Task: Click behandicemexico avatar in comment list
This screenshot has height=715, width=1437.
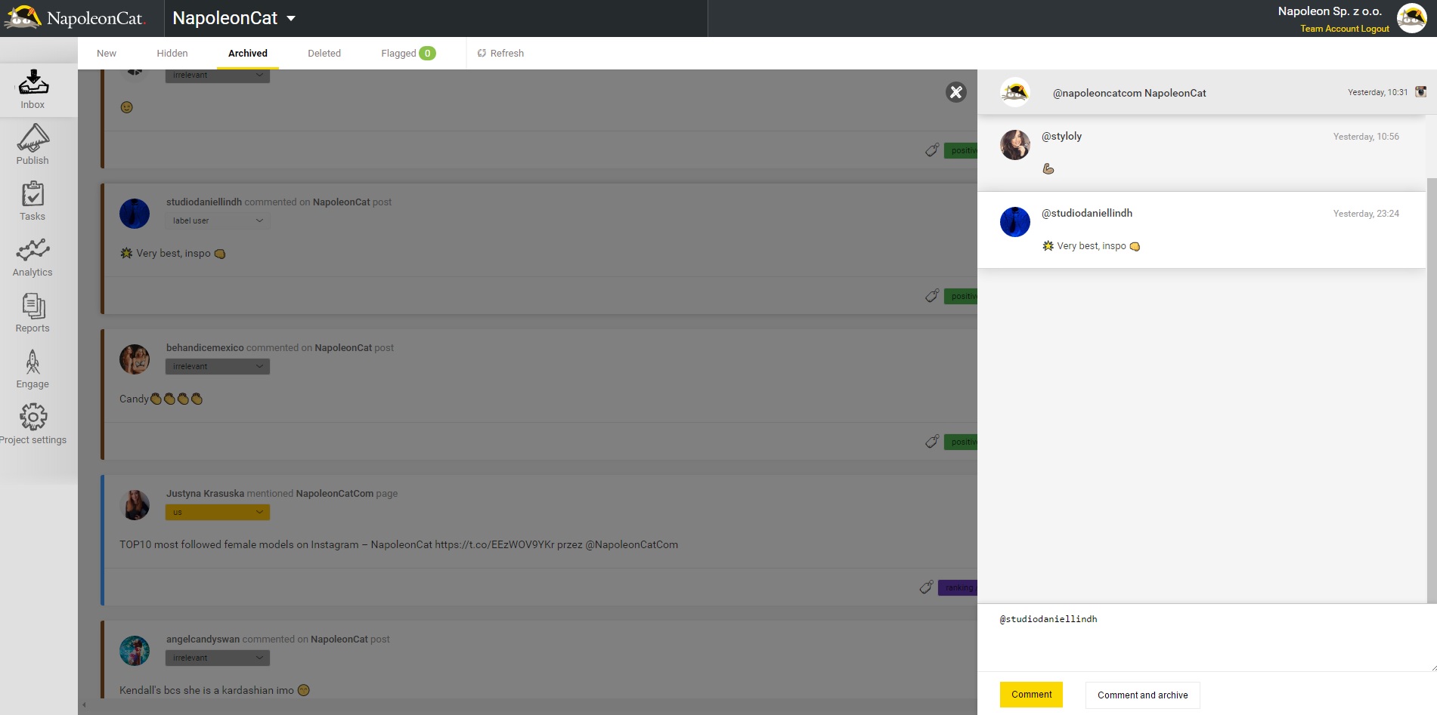Action: (135, 359)
